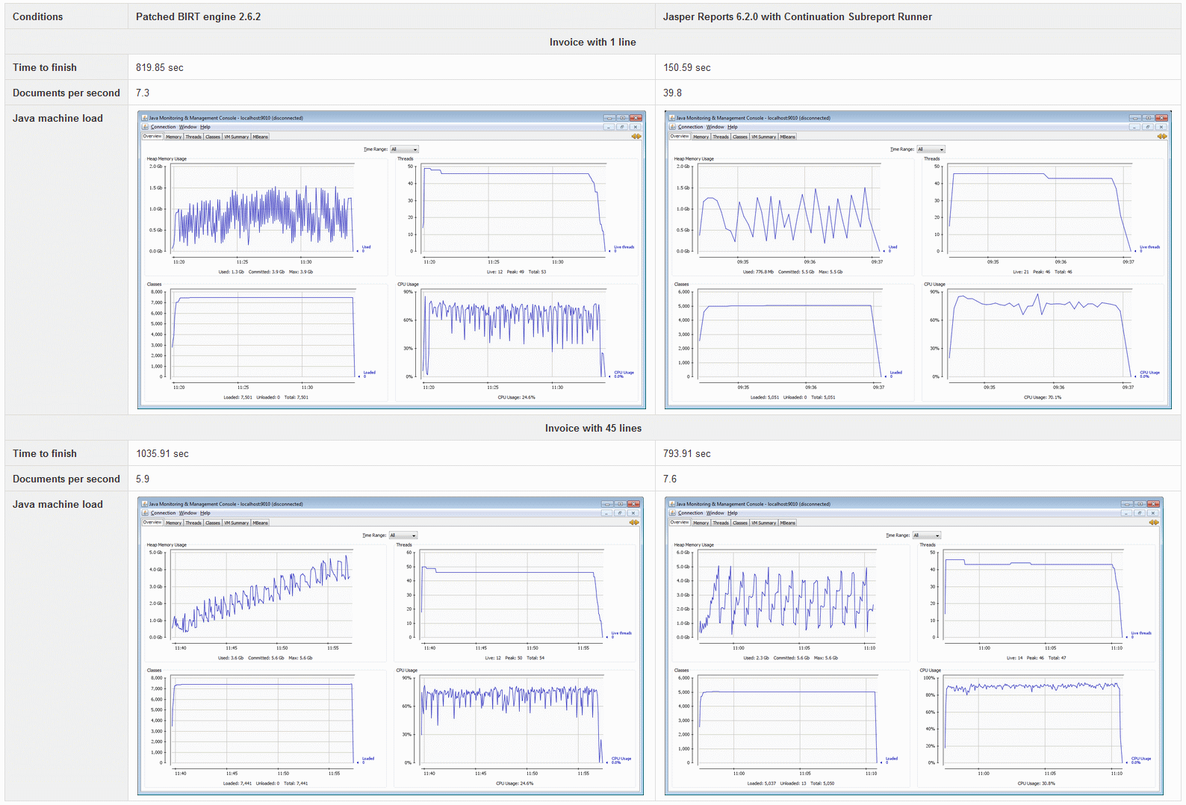
Task: Switch to Threads tab in BIRT 1-line console
Action: click(193, 137)
